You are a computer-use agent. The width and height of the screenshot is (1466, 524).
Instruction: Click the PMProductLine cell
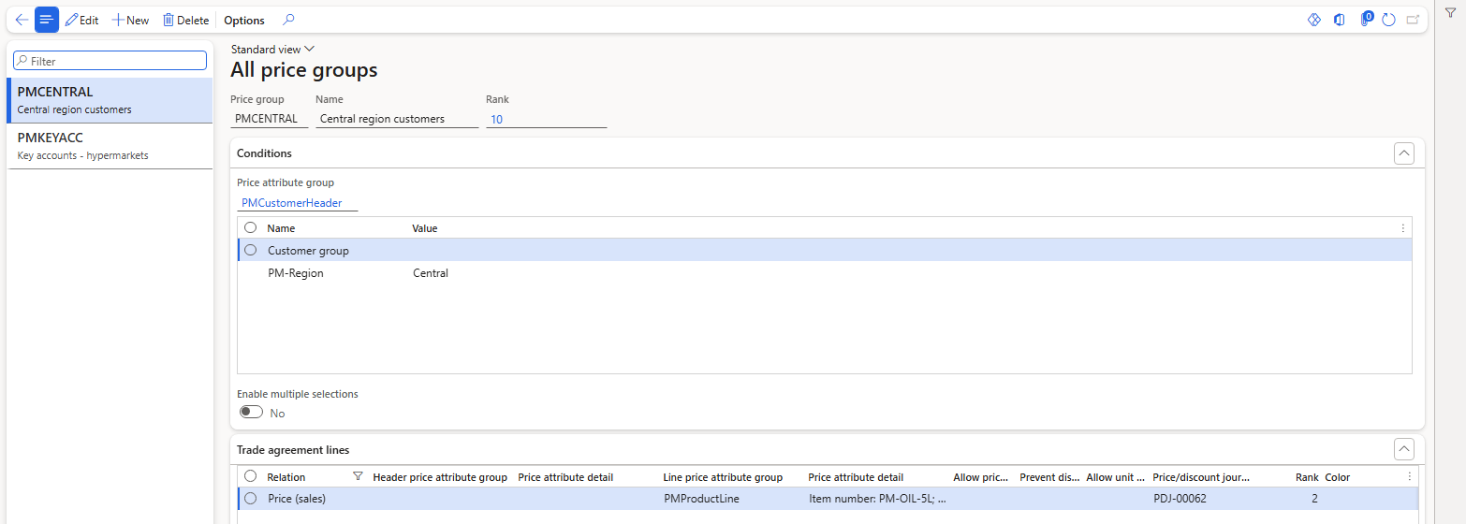701,499
